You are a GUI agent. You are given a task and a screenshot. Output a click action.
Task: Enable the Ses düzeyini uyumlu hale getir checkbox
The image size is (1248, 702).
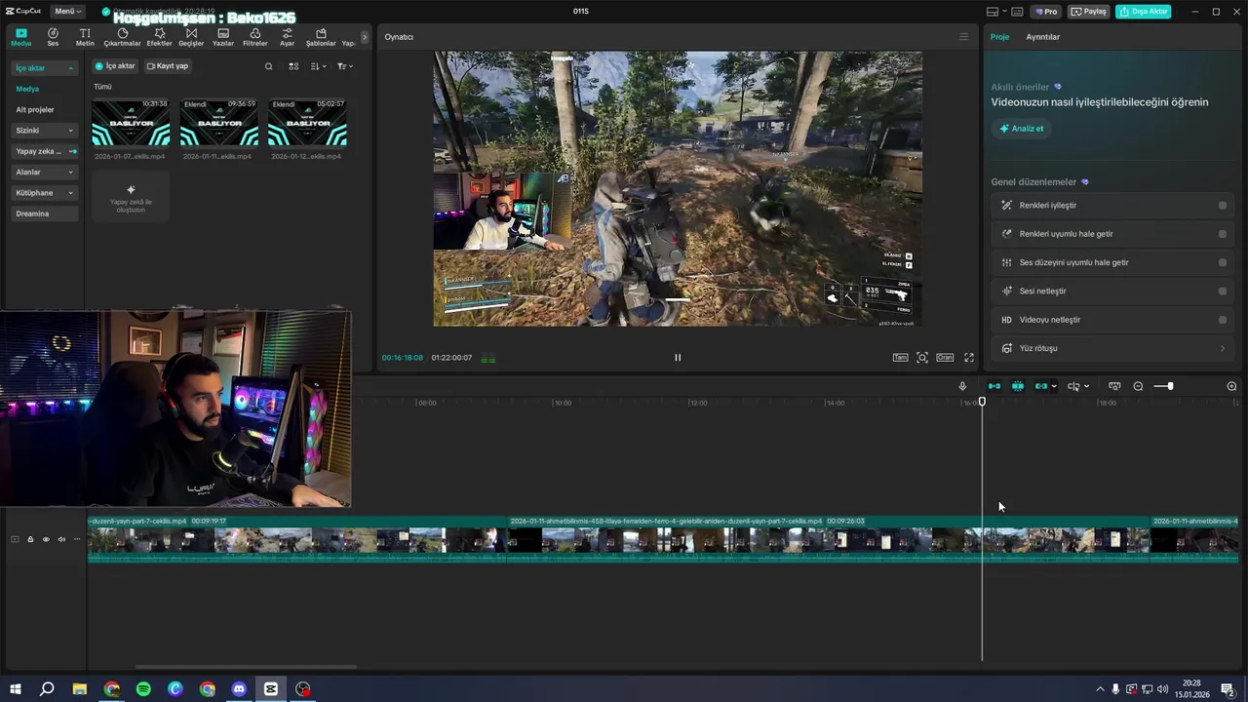1223,262
